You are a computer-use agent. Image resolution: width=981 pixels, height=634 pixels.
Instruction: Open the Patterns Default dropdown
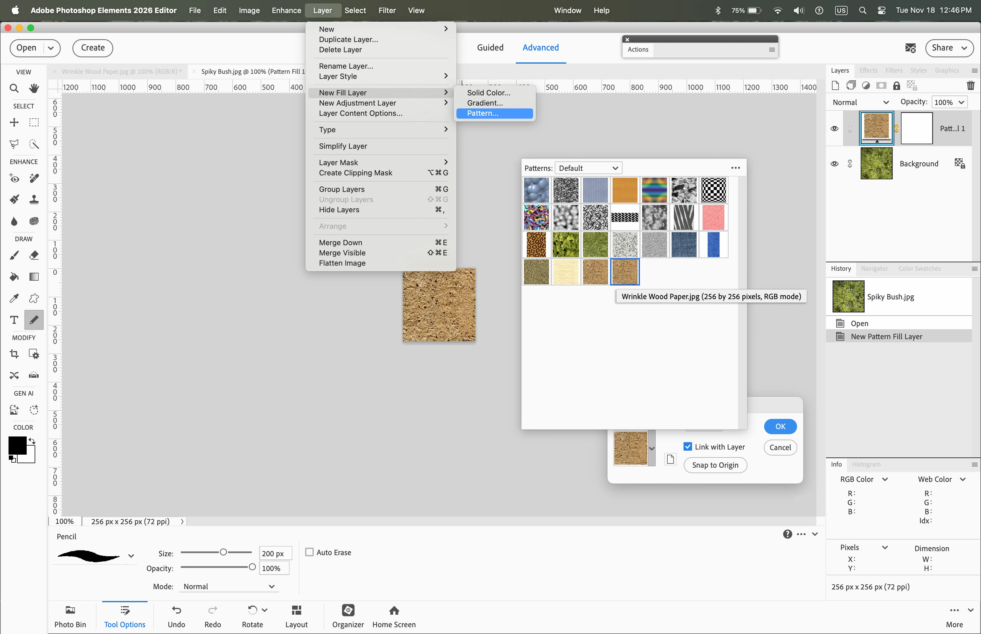(588, 168)
